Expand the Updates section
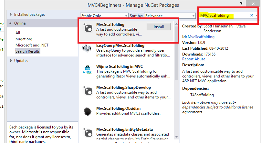This screenshot has width=261, height=143. (x=11, y=61)
